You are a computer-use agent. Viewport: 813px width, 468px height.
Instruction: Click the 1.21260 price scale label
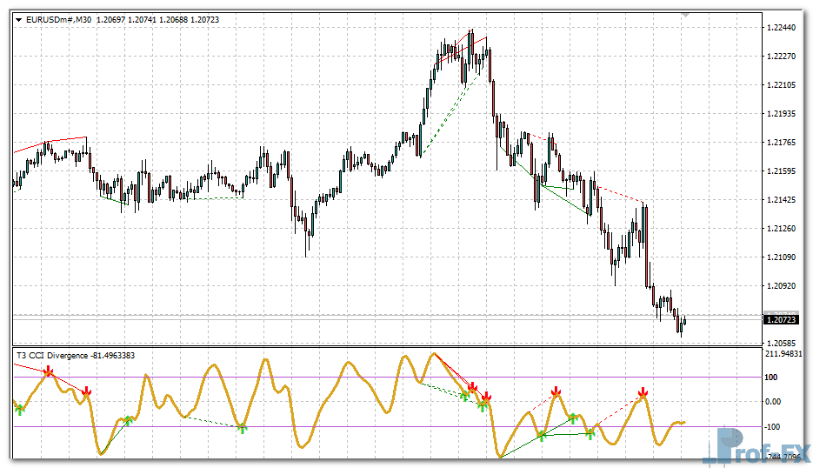point(784,229)
